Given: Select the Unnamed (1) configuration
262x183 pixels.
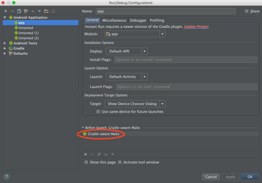Looking at the screenshot, I should click(41, 33).
